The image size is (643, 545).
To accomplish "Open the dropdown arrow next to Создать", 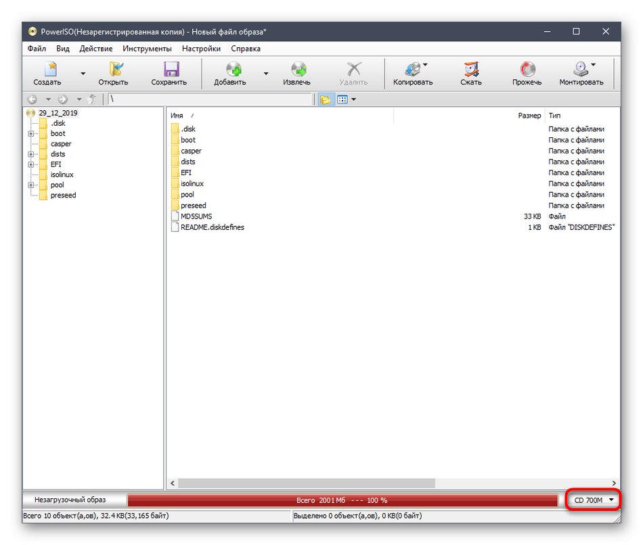I will coord(83,74).
